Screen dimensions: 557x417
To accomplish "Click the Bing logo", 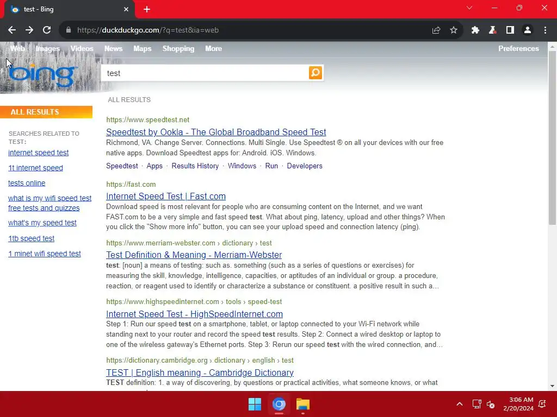I will click(x=42, y=75).
